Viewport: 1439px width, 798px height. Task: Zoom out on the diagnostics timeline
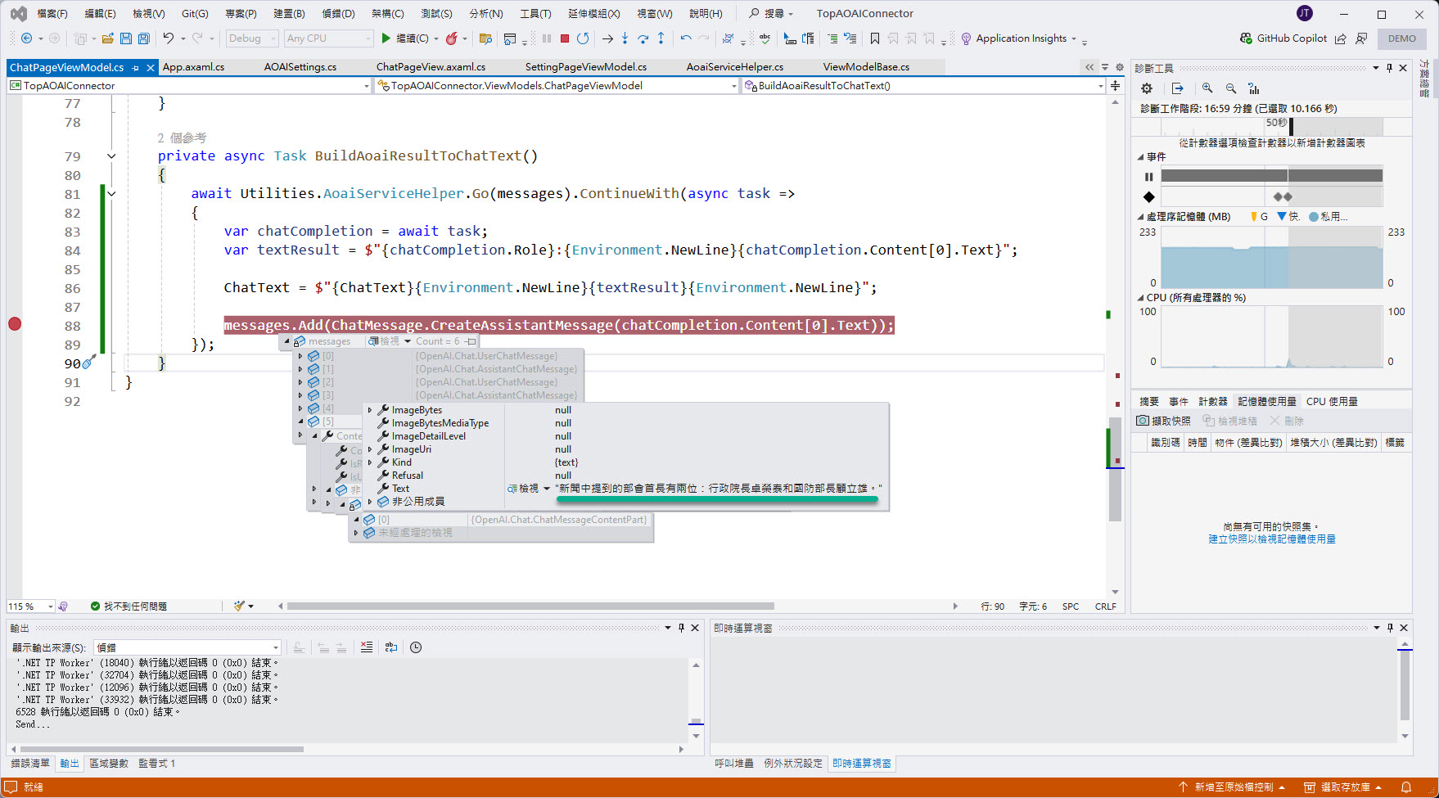1231,88
